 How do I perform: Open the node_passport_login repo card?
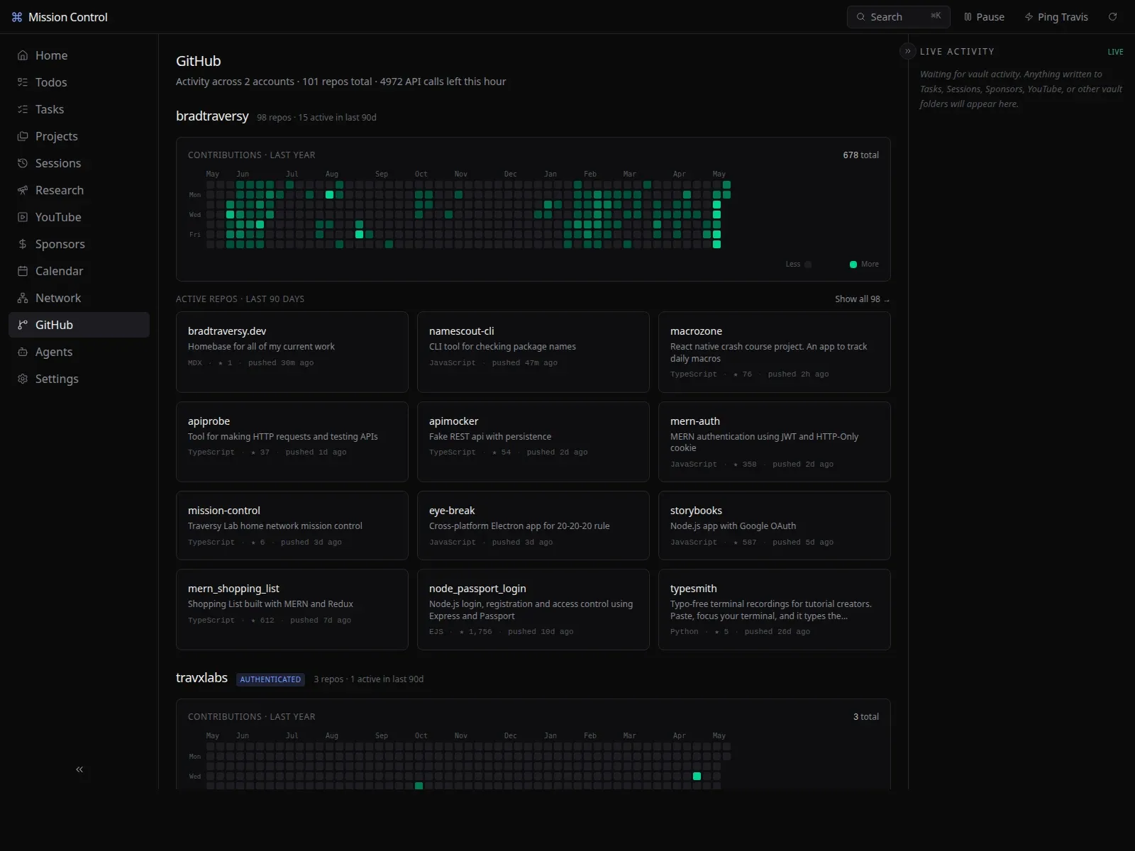(533, 609)
